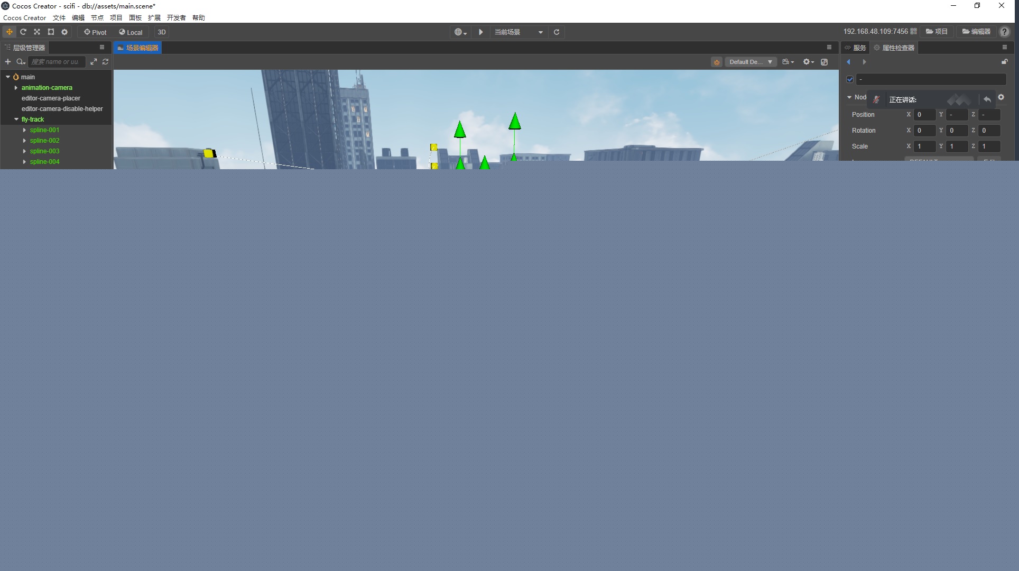Toggle the 3D view mode button

tap(162, 32)
